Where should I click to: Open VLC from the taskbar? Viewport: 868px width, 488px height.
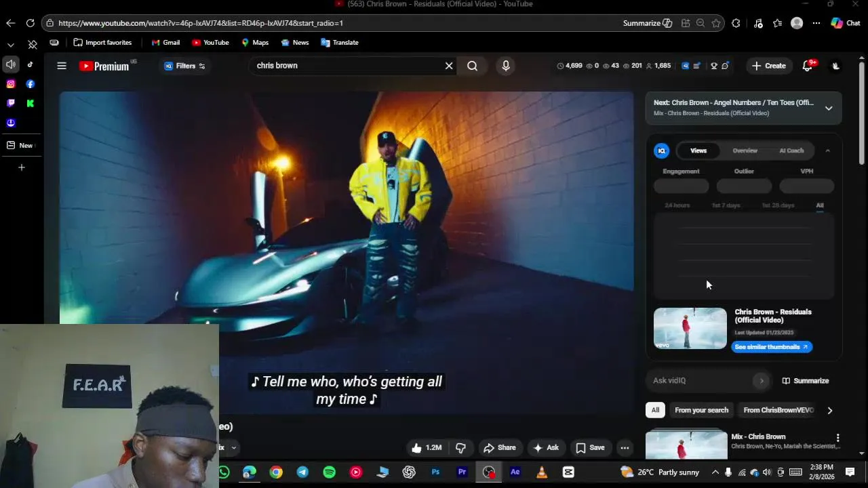[542, 472]
